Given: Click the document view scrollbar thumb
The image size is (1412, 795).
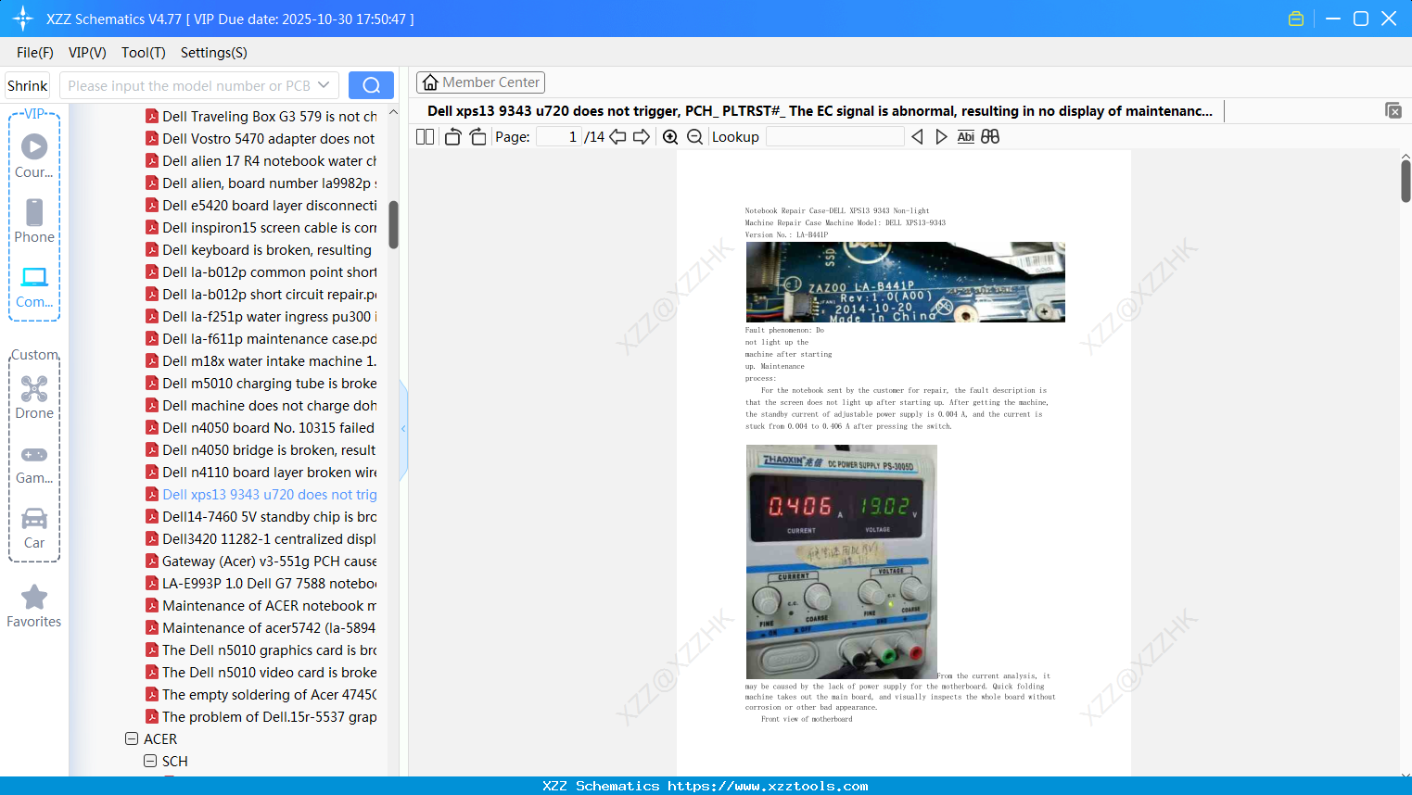Looking at the screenshot, I should click(1406, 181).
